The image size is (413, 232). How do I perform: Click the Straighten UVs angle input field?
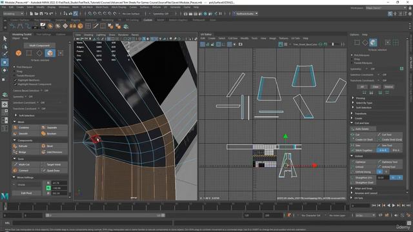[383, 178]
